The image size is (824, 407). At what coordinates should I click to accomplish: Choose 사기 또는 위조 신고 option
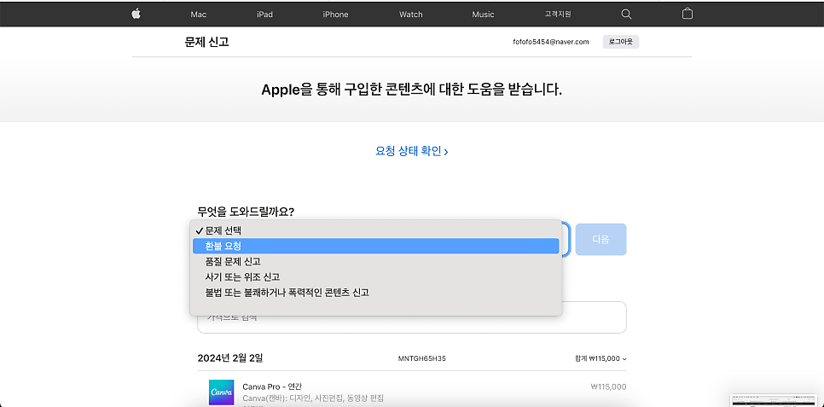coord(375,276)
